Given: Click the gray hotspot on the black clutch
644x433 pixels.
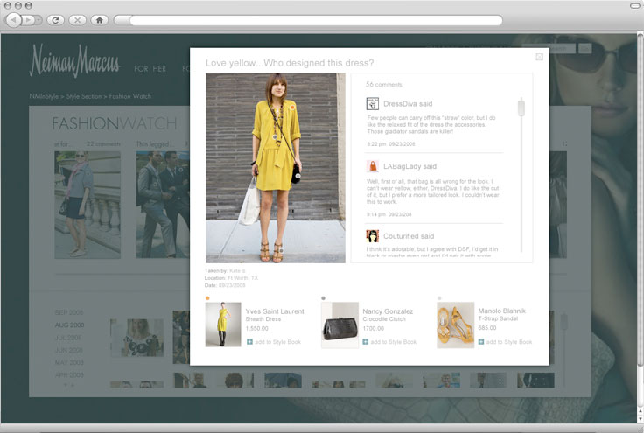Looking at the screenshot, I should (x=297, y=176).
